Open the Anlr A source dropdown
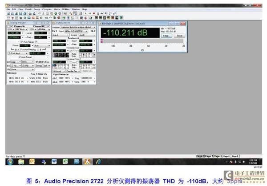The height and width of the screenshot is (186, 267). click(x=61, y=35)
